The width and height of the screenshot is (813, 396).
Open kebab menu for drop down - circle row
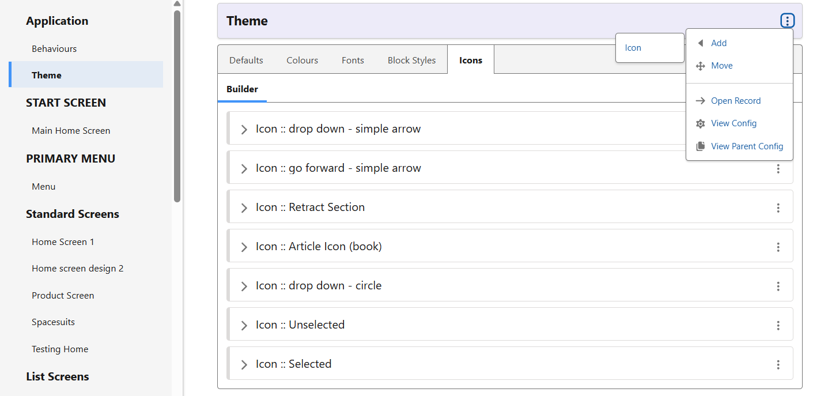(778, 286)
